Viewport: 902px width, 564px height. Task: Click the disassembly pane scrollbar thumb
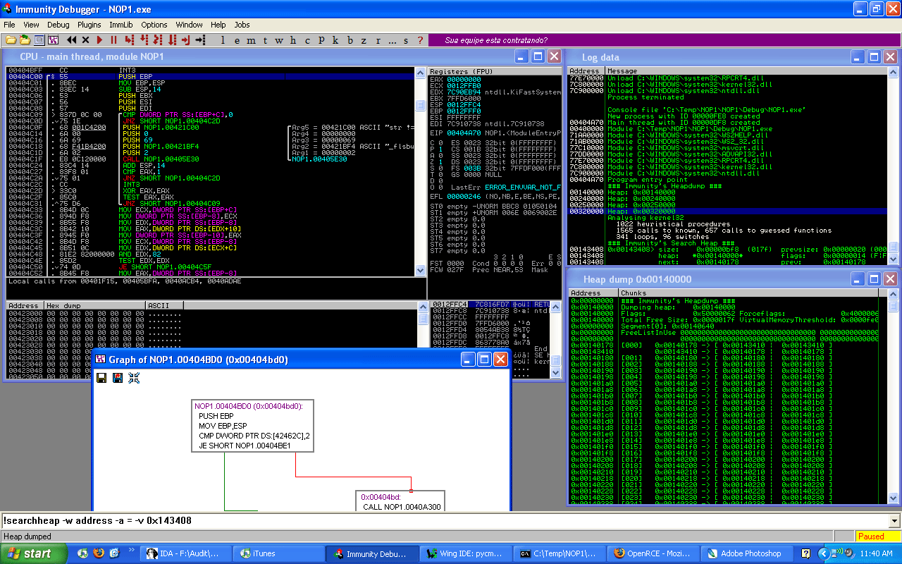tap(421, 105)
